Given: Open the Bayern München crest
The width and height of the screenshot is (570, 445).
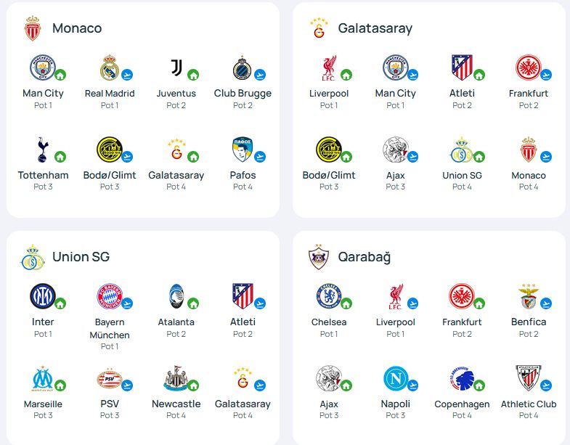Looking at the screenshot, I should click(x=109, y=296).
